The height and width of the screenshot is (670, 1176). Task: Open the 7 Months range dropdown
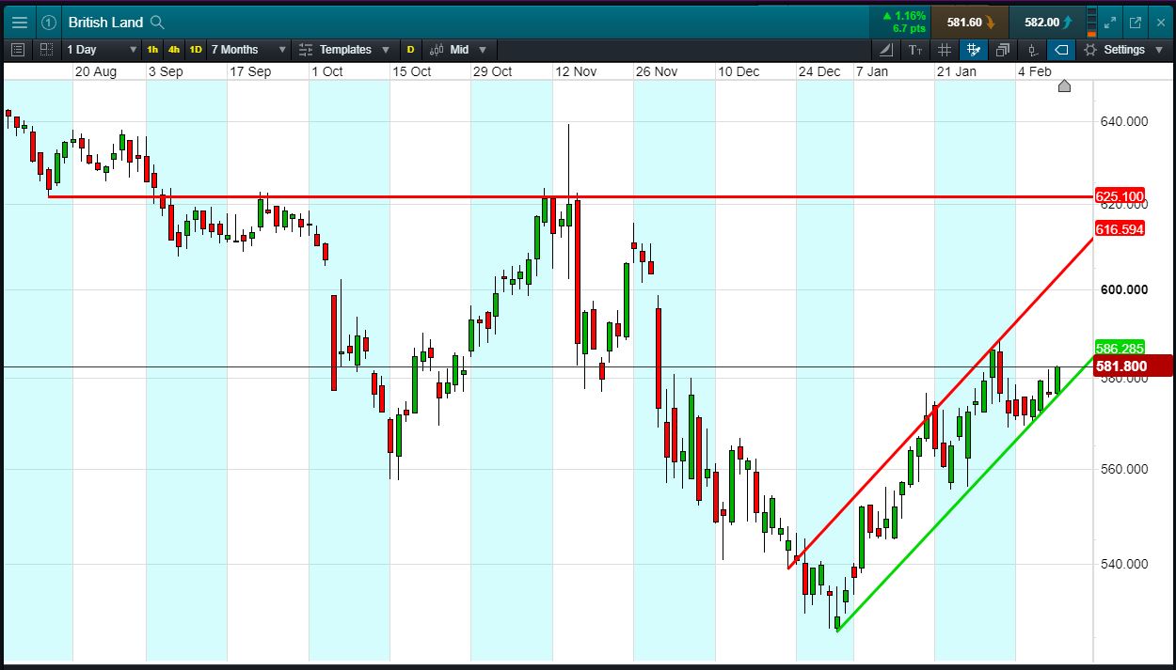tap(248, 50)
